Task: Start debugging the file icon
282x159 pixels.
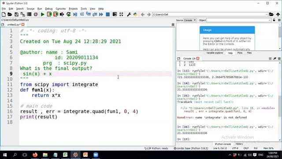Action: 75,15
